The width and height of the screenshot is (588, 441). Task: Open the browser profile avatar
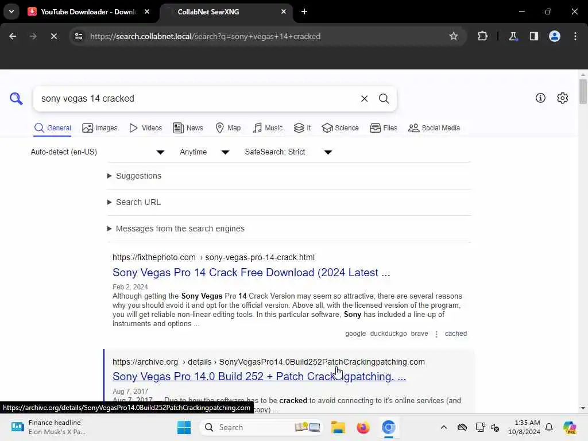click(555, 36)
